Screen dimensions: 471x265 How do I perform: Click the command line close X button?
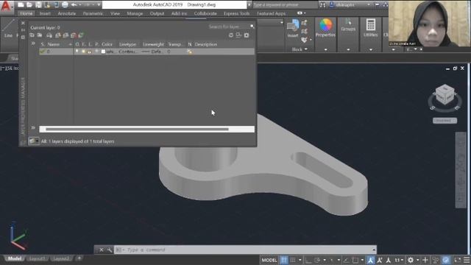pyautogui.click(x=102, y=250)
